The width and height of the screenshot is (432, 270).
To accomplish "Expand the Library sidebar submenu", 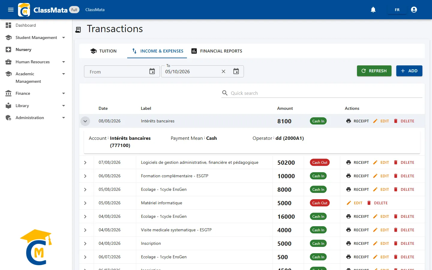I will click(64, 106).
